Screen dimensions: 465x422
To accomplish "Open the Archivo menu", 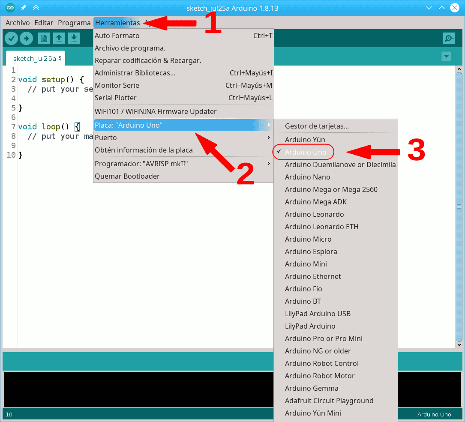I will point(17,22).
